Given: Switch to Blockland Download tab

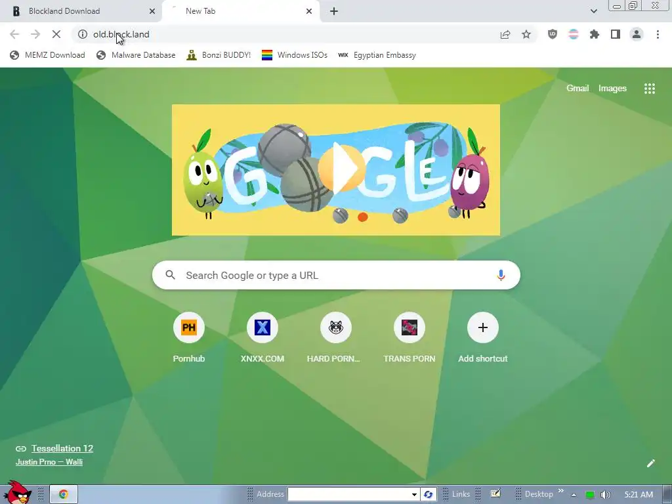Looking at the screenshot, I should [x=81, y=11].
